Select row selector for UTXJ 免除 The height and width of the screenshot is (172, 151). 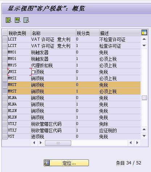5,124
